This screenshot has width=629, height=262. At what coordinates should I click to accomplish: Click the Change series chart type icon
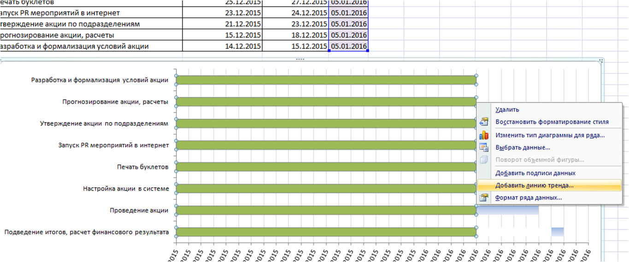click(484, 135)
